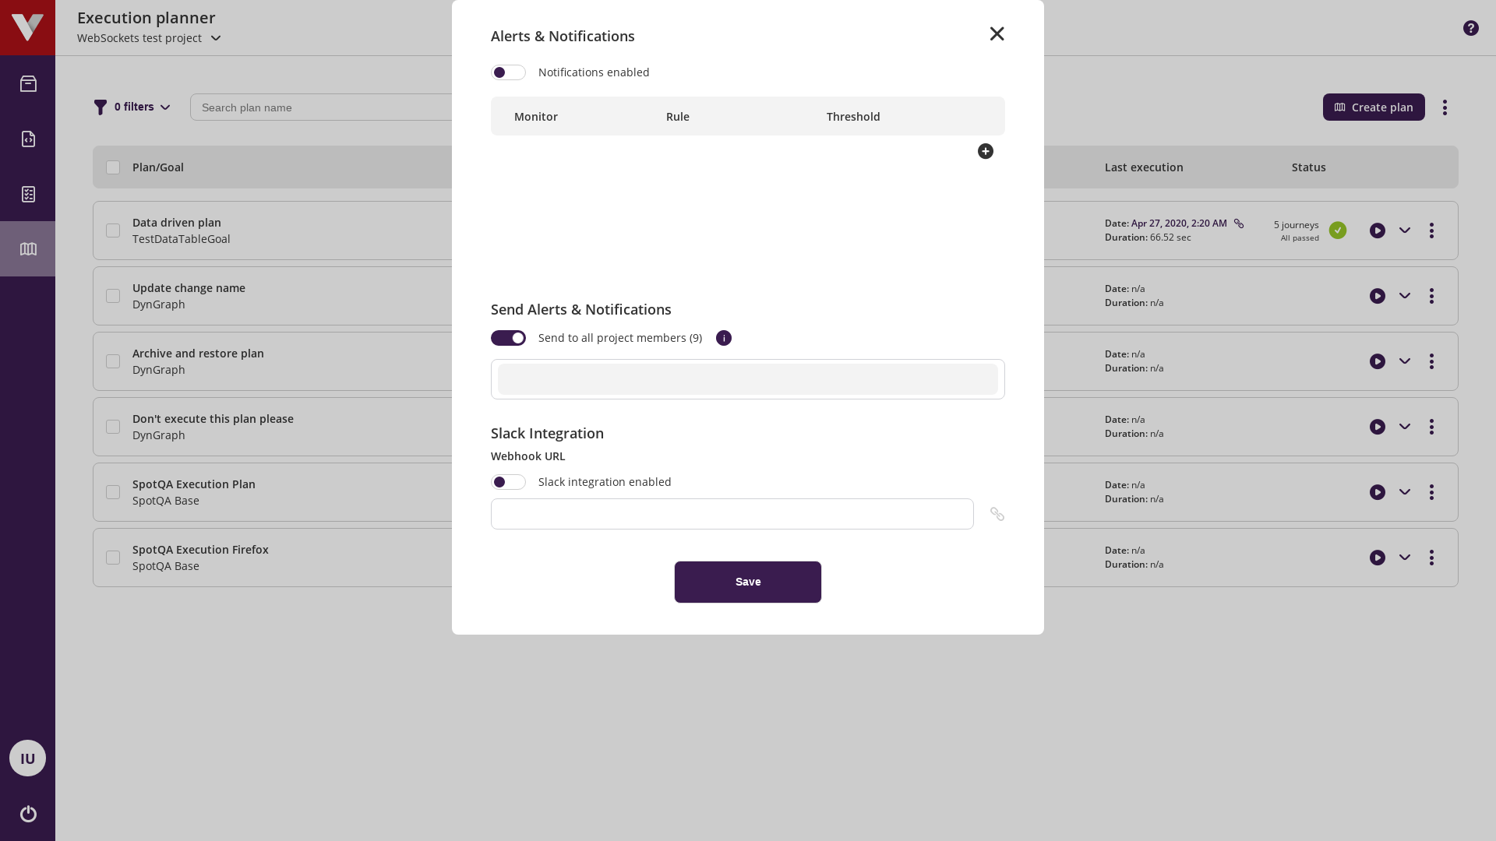Expand details for Archive and restore plan
This screenshot has width=1496, height=841.
(1405, 361)
